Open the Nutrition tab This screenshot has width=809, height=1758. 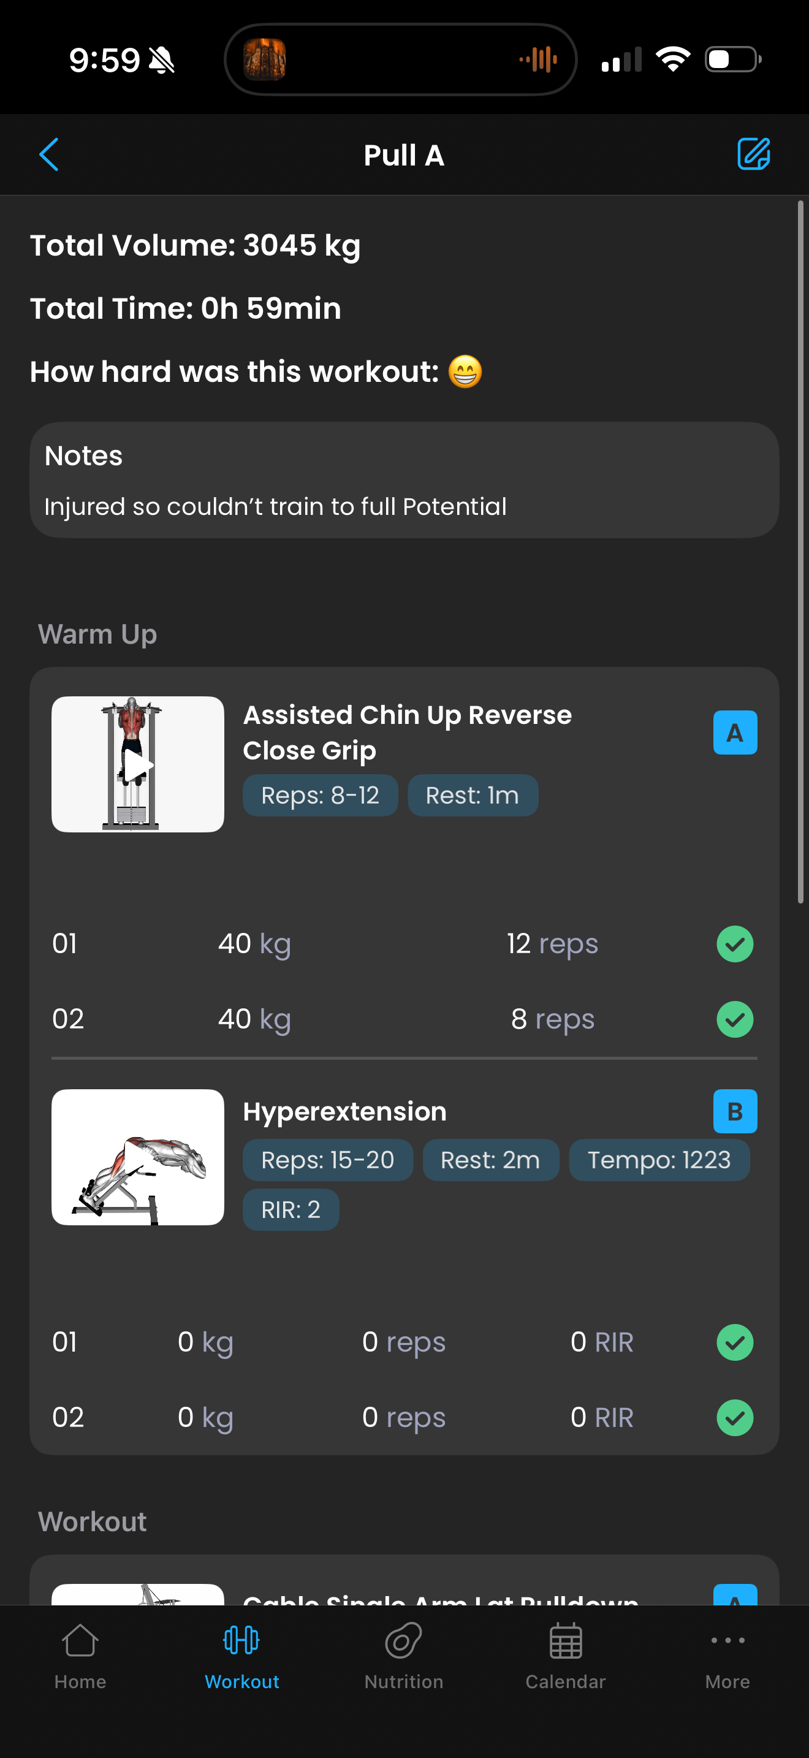pyautogui.click(x=404, y=1641)
